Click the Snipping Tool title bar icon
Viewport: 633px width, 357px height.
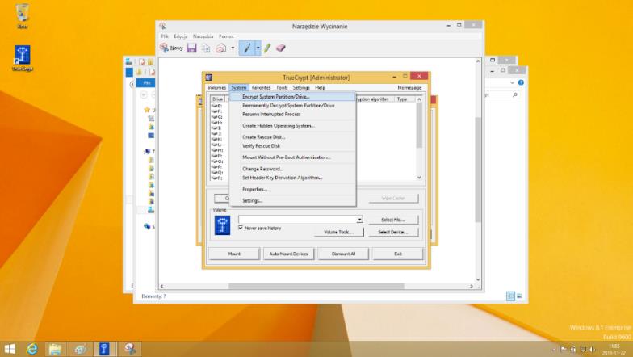pyautogui.click(x=162, y=26)
